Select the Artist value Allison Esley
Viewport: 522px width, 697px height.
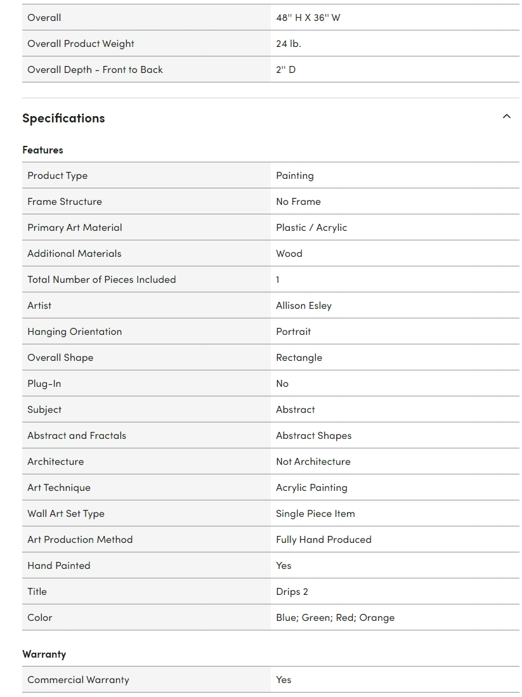304,306
